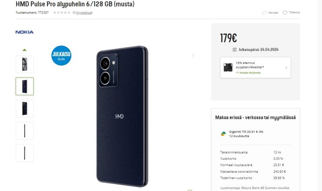
Task: Click the Gigantti Tili logo icon
Action: coord(223,134)
